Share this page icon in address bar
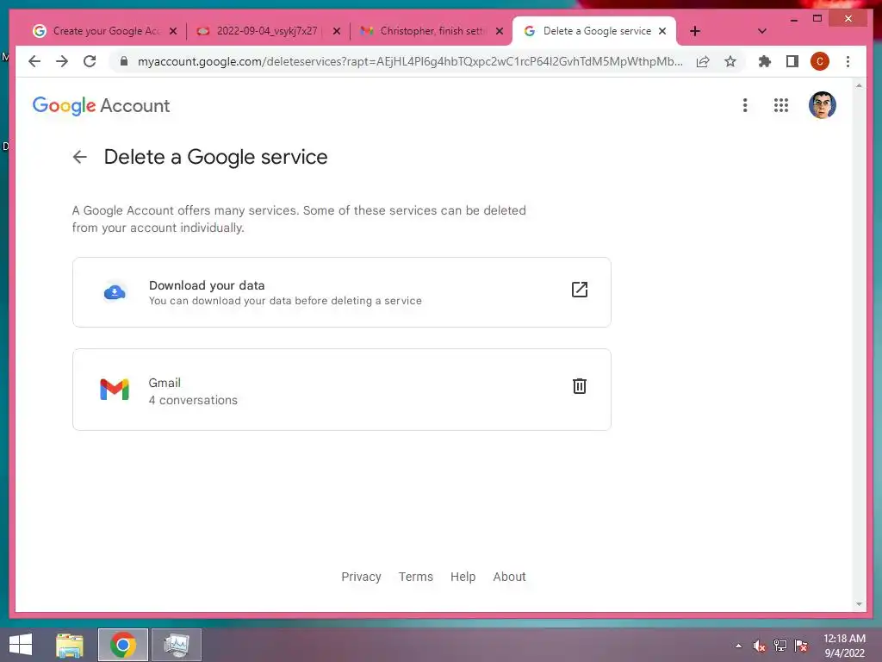882x662 pixels. (x=703, y=61)
